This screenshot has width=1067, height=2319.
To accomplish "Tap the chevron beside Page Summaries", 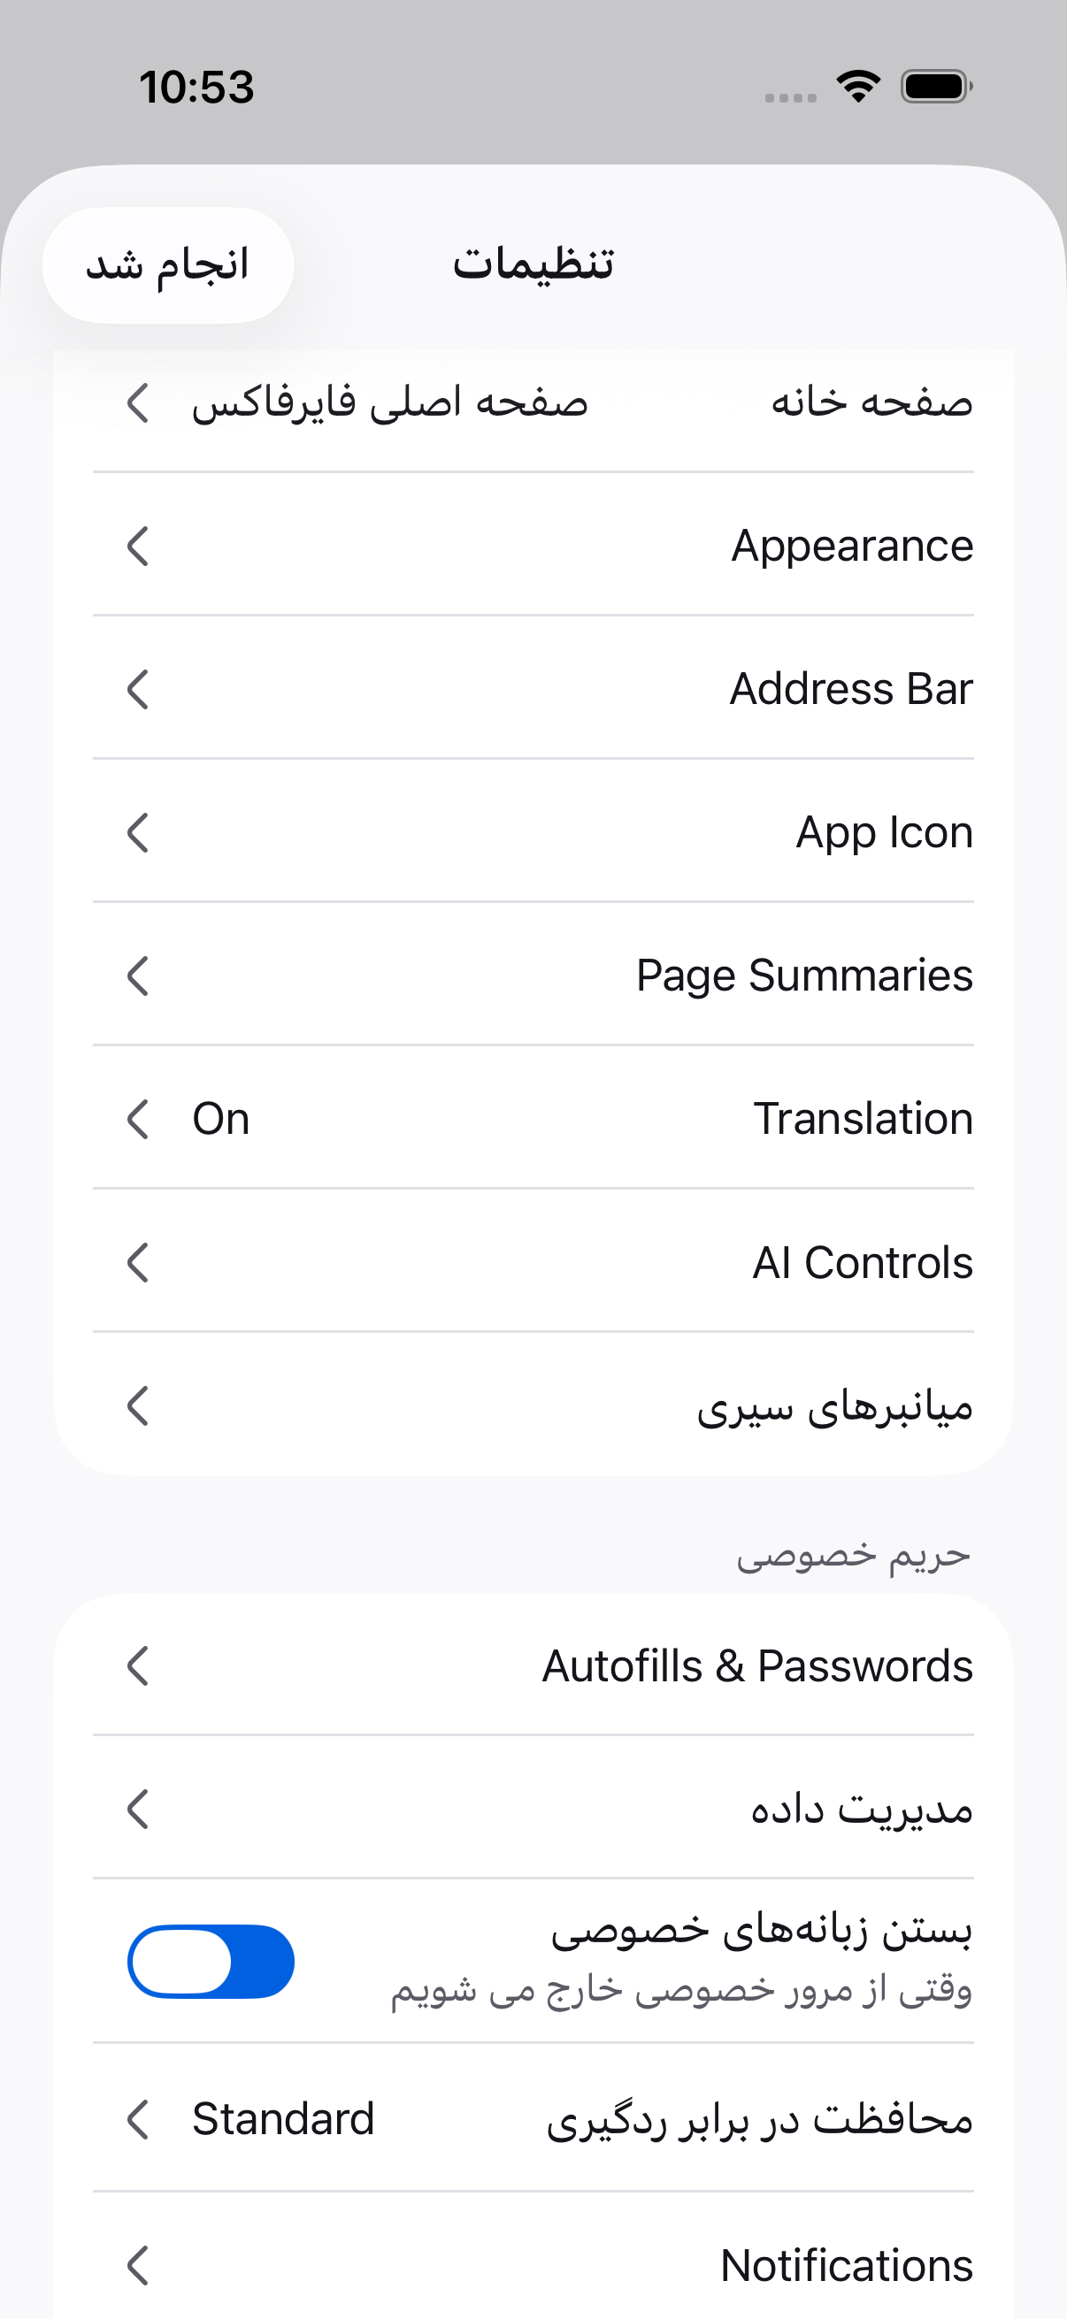I will tap(138, 975).
